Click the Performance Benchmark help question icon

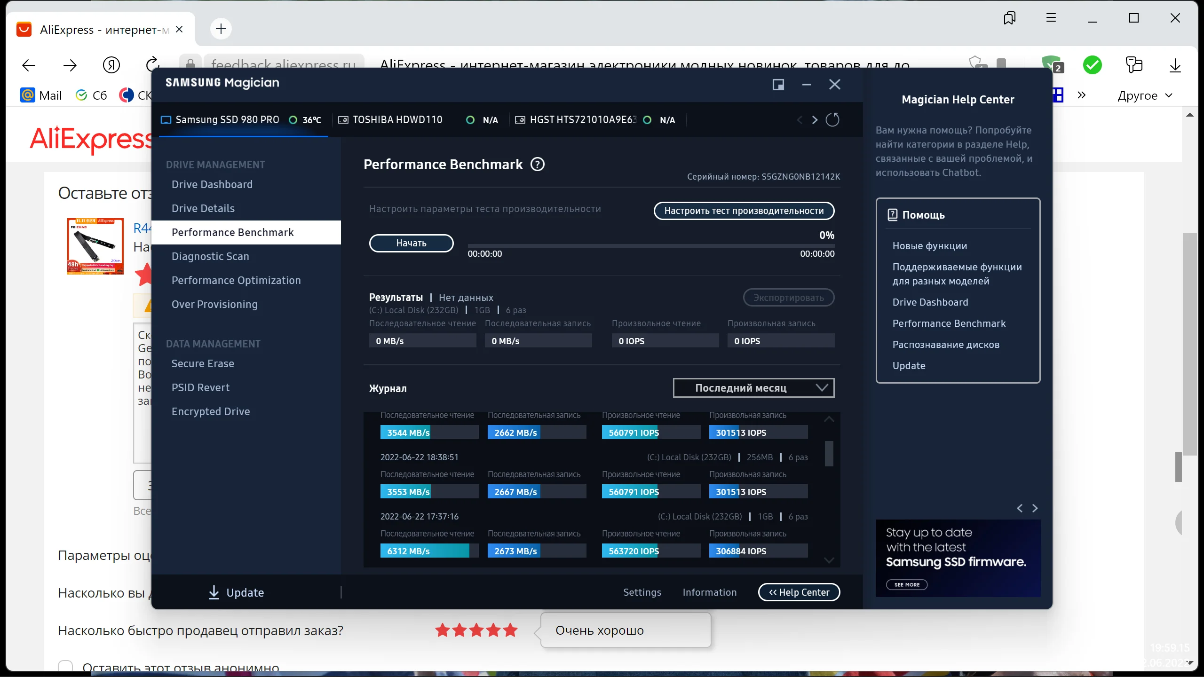click(538, 165)
